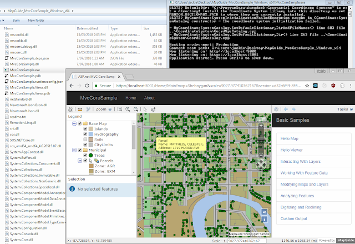
Task: Toggle the Base Map group checkbox
Action: (80, 123)
